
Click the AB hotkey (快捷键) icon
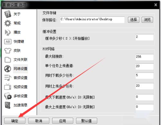click(x=8, y=41)
